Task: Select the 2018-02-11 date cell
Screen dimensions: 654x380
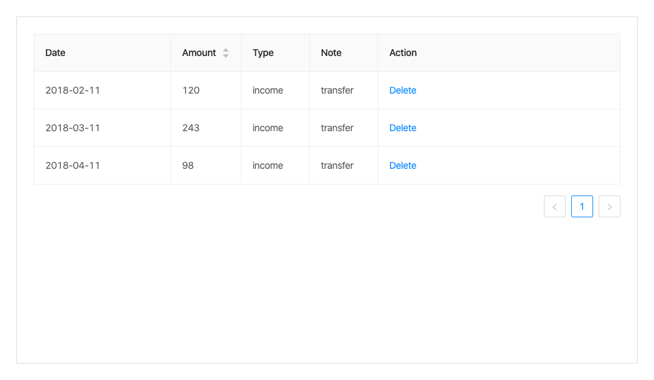Action: [x=73, y=90]
